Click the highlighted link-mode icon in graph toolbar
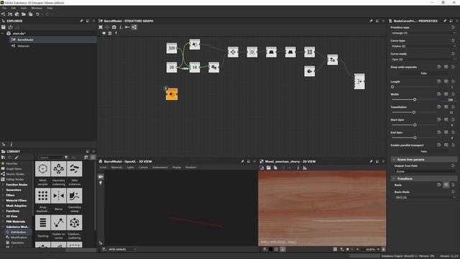The image size is (460, 259). point(134,27)
